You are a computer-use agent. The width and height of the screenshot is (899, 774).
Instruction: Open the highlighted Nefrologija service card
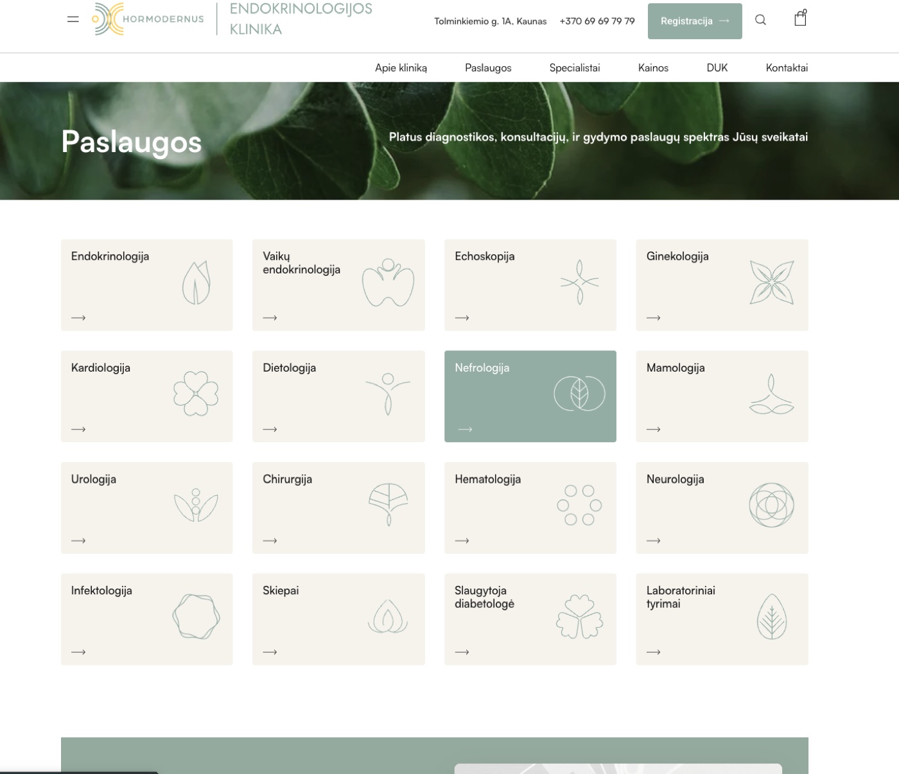530,396
